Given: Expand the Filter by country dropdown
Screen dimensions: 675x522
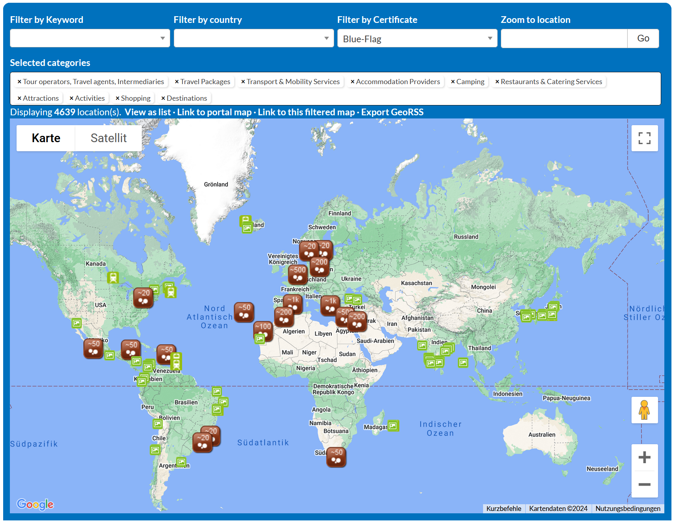Looking at the screenshot, I should 254,38.
